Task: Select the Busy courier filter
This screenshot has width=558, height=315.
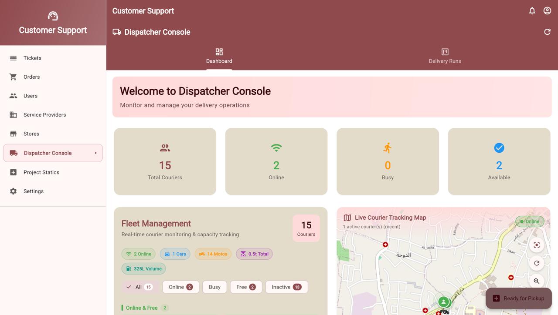Action: coord(214,287)
